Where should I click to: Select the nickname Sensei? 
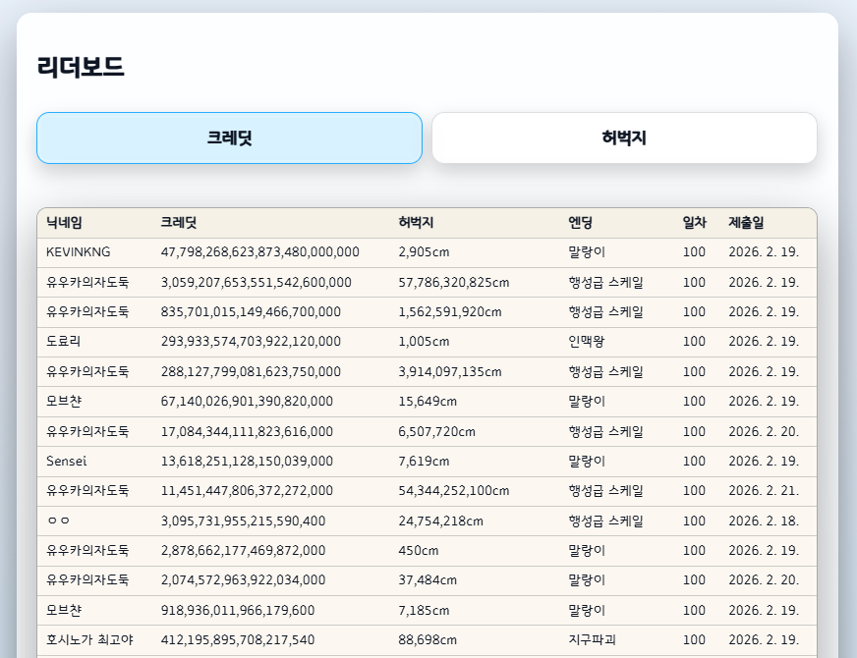(67, 461)
